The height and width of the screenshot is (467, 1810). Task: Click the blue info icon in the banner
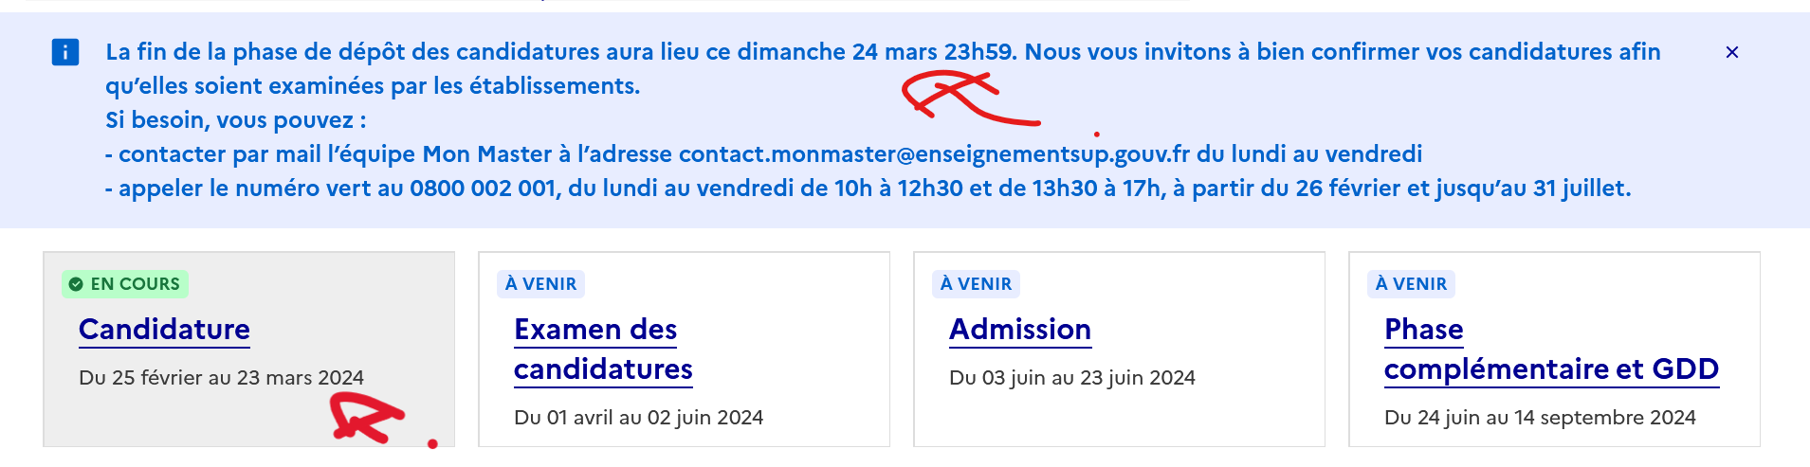64,52
